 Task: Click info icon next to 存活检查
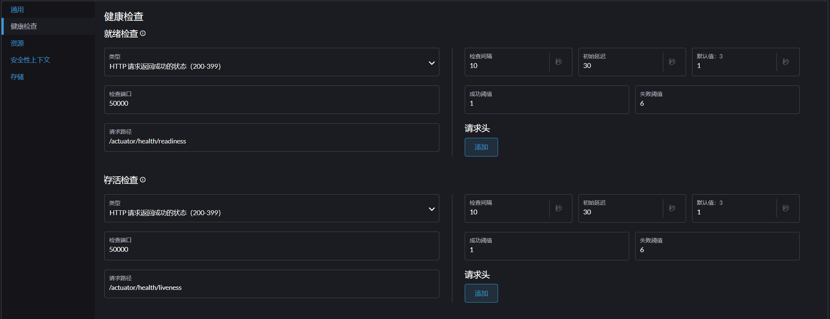click(143, 180)
